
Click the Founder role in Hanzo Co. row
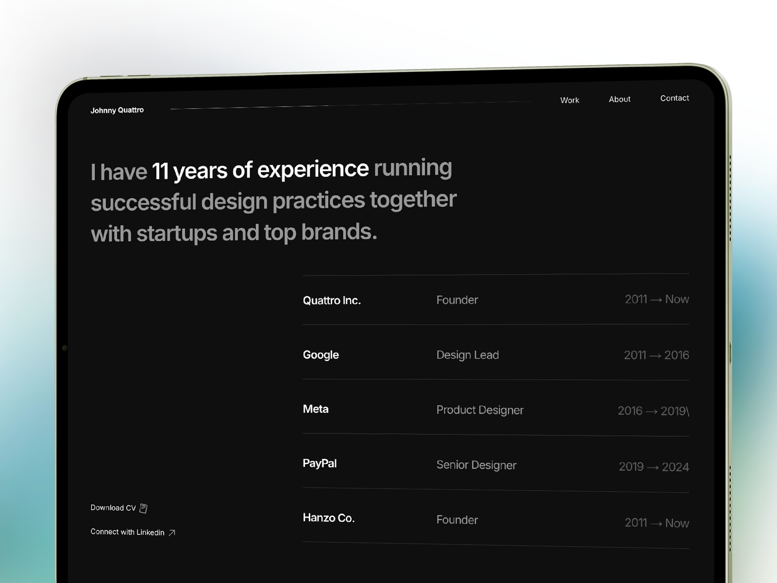pyautogui.click(x=457, y=520)
